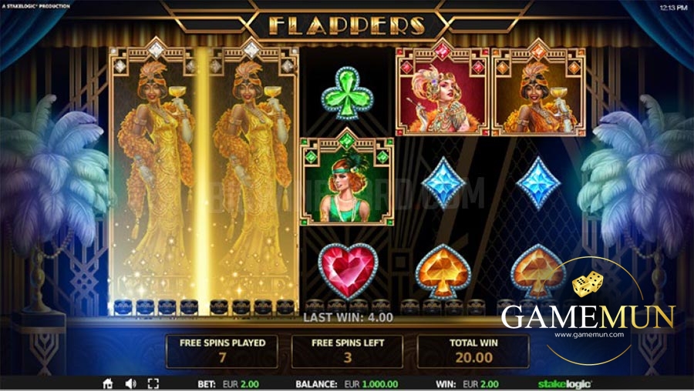694x391 pixels.
Task: Click the second expanded gold wild reel
Action: tap(251, 179)
